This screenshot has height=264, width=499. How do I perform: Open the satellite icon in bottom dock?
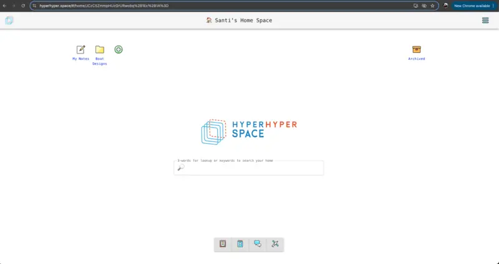(x=275, y=243)
